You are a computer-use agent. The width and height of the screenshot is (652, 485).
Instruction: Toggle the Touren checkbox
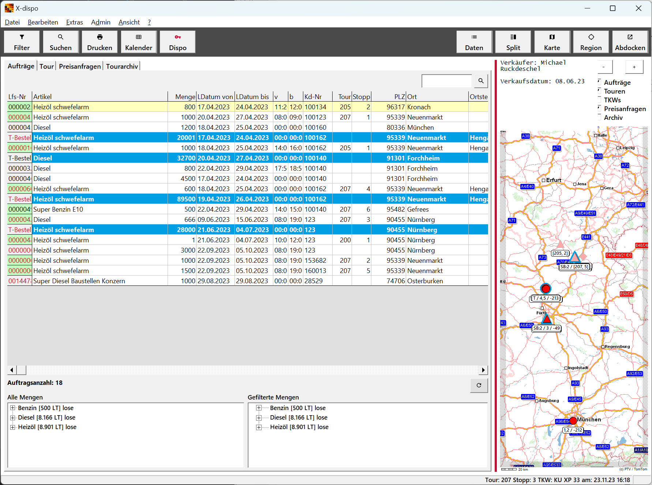click(x=599, y=90)
